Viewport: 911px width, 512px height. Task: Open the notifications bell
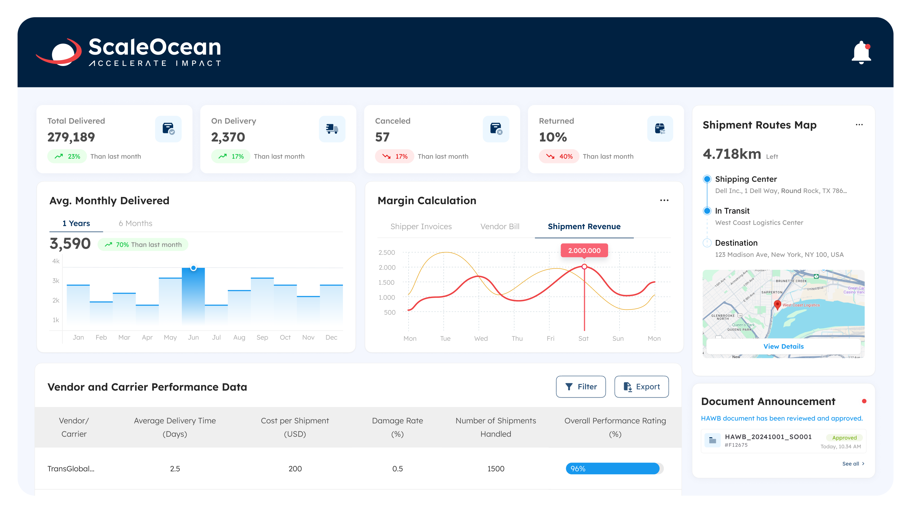(861, 52)
